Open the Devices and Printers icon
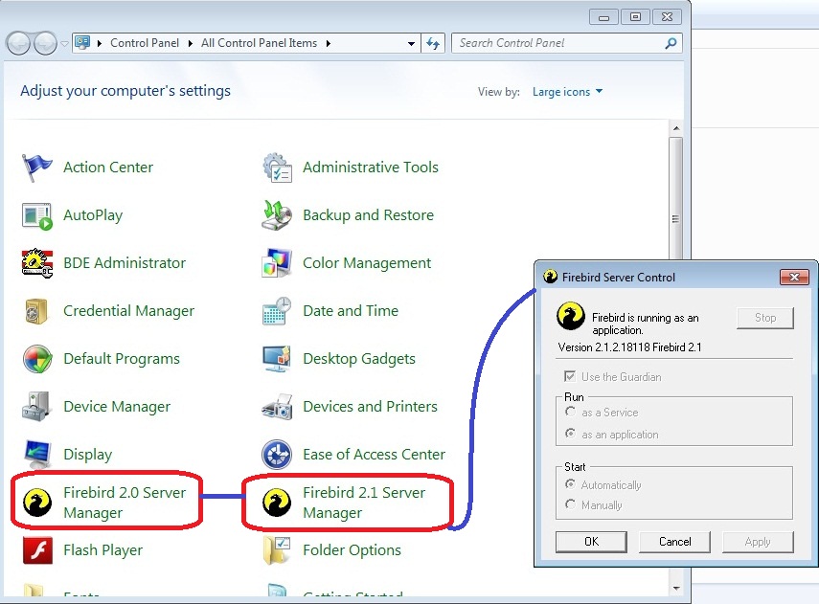Screen dimensions: 819x604 point(277,407)
